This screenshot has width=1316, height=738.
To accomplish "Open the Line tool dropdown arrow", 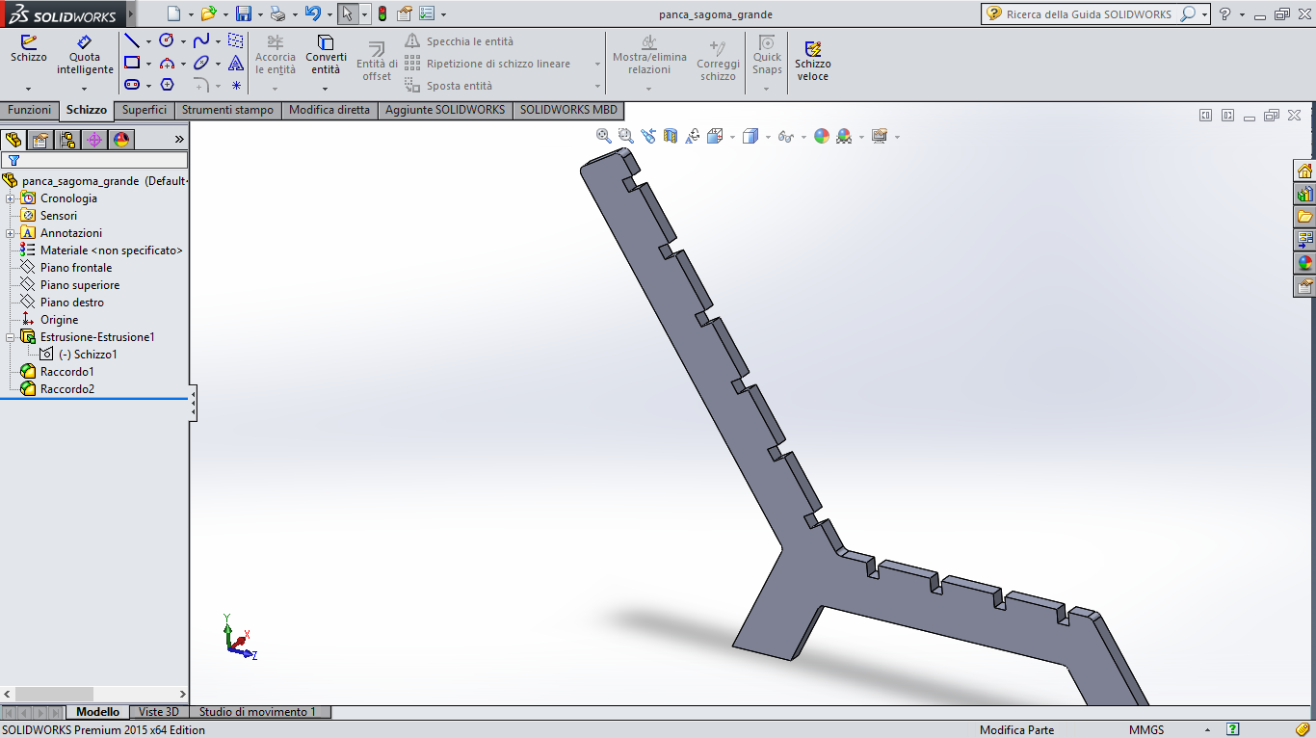I will (148, 41).
